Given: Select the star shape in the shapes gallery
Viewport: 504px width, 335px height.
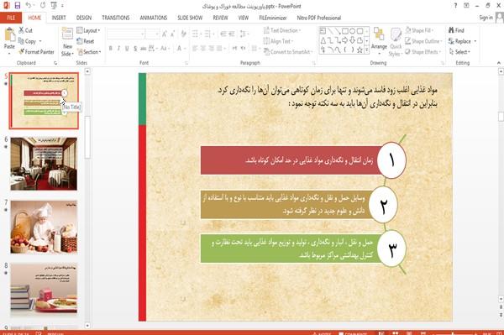Looking at the screenshot, I should click(x=360, y=50).
